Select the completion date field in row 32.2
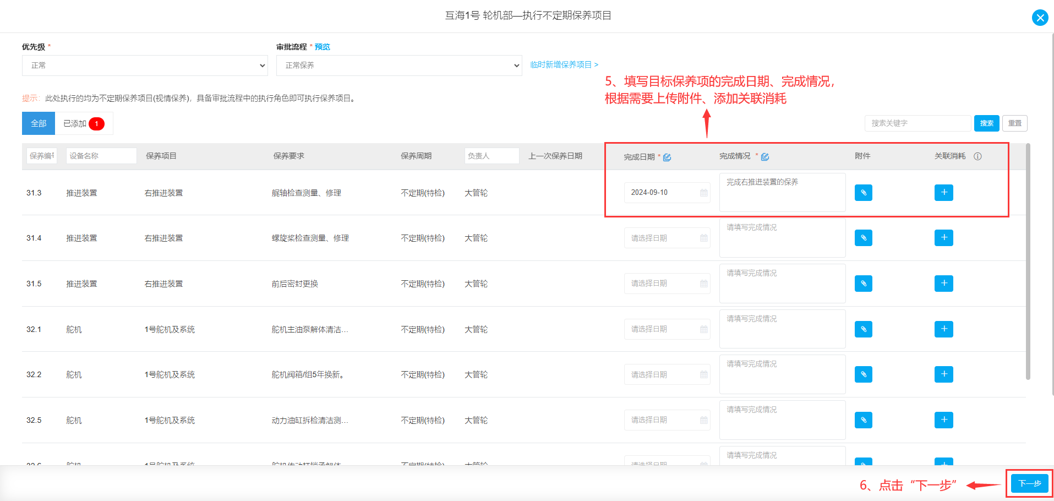 [x=667, y=374]
